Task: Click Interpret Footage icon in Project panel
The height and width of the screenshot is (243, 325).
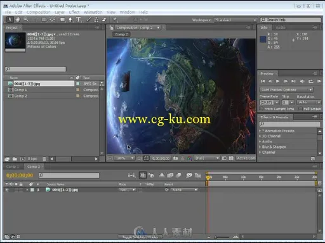Action: pyautogui.click(x=7, y=159)
